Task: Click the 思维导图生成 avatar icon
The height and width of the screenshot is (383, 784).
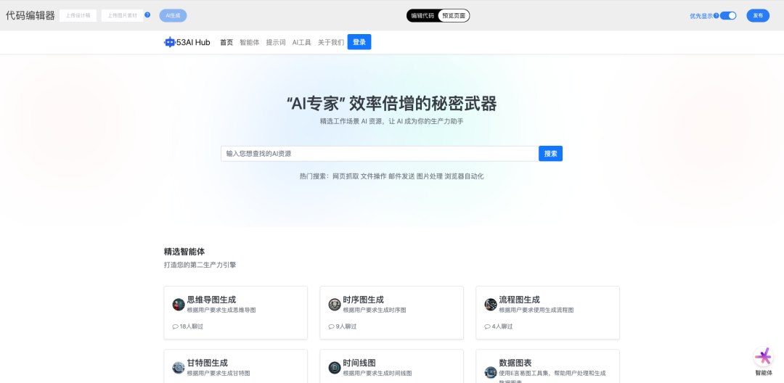Action: [x=179, y=305]
